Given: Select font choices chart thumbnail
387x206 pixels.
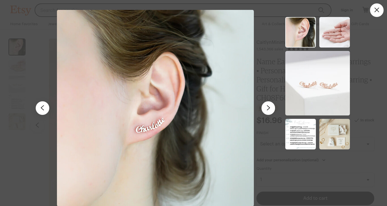Looking at the screenshot, I should [301, 134].
